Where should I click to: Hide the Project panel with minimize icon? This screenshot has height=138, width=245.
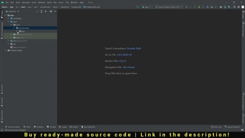click(55, 11)
